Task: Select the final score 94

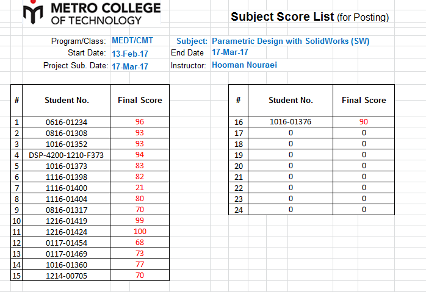Action: tap(140, 155)
